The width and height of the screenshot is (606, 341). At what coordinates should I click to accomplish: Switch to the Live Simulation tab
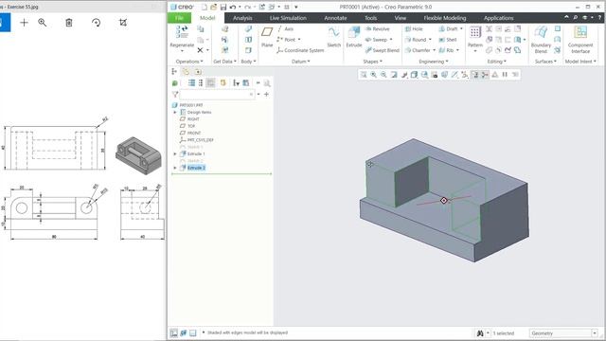point(288,18)
